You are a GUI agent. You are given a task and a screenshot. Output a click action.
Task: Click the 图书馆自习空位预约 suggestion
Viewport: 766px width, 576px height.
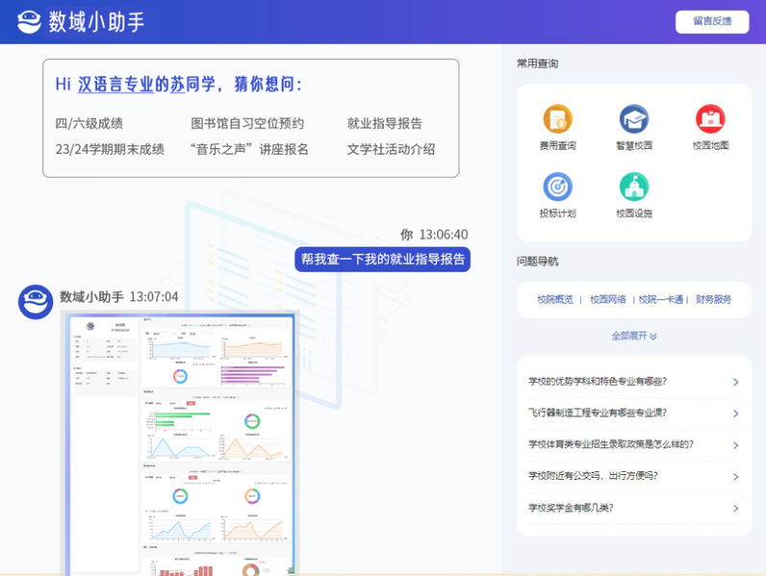(247, 123)
